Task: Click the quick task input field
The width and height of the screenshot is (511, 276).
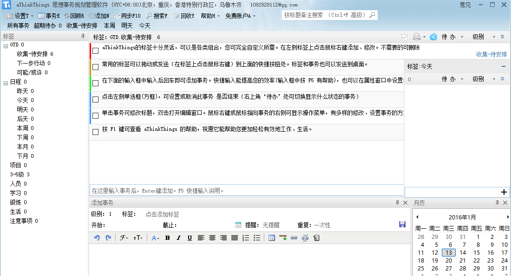Action: (x=247, y=190)
